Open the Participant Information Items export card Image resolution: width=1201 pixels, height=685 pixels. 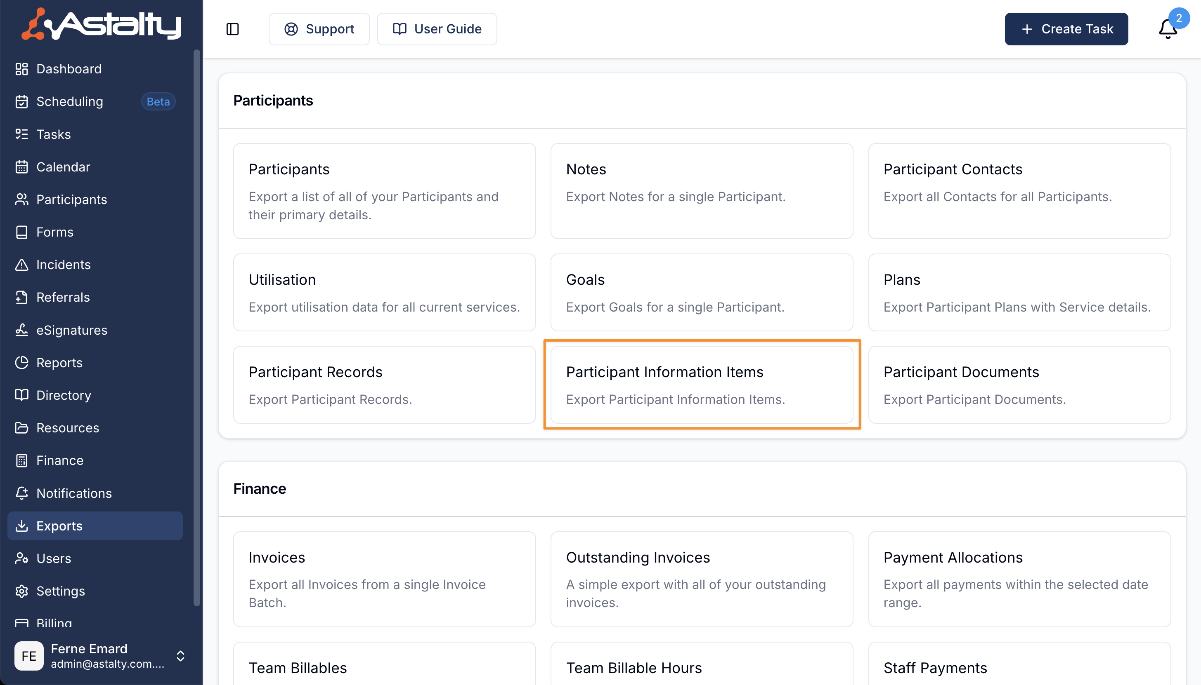click(701, 385)
